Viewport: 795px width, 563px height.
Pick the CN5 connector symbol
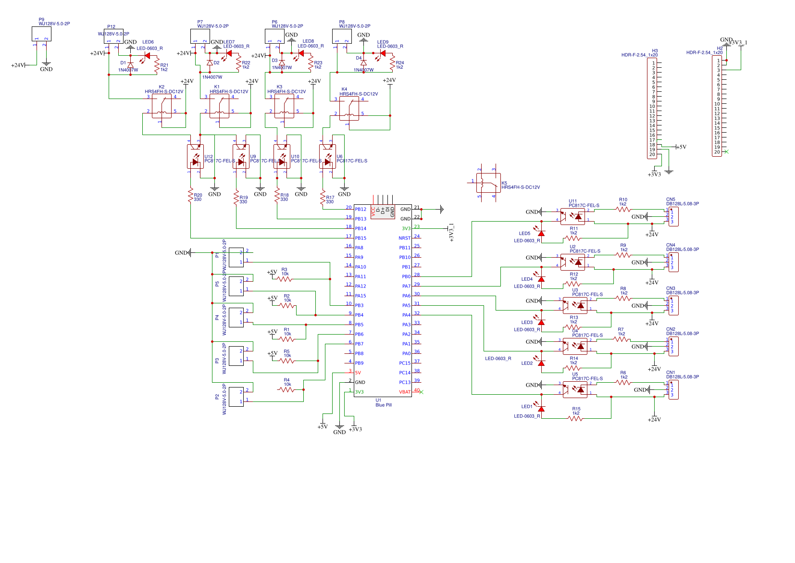(673, 216)
